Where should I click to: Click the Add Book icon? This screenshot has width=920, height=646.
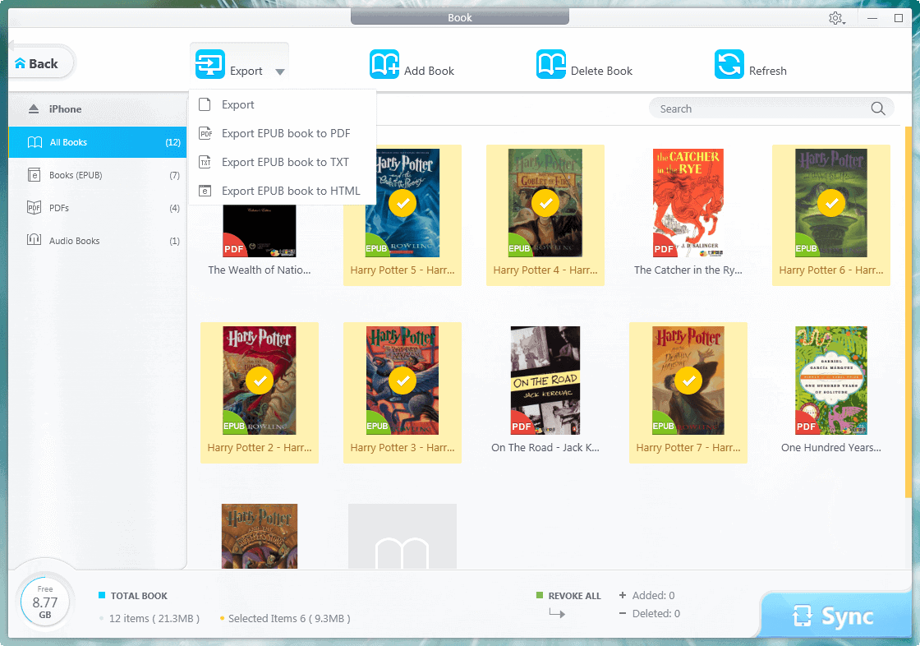[384, 62]
